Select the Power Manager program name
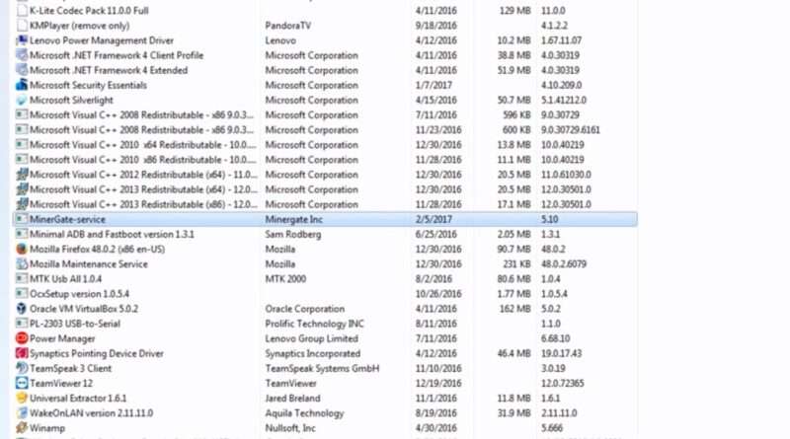 pyautogui.click(x=62, y=338)
